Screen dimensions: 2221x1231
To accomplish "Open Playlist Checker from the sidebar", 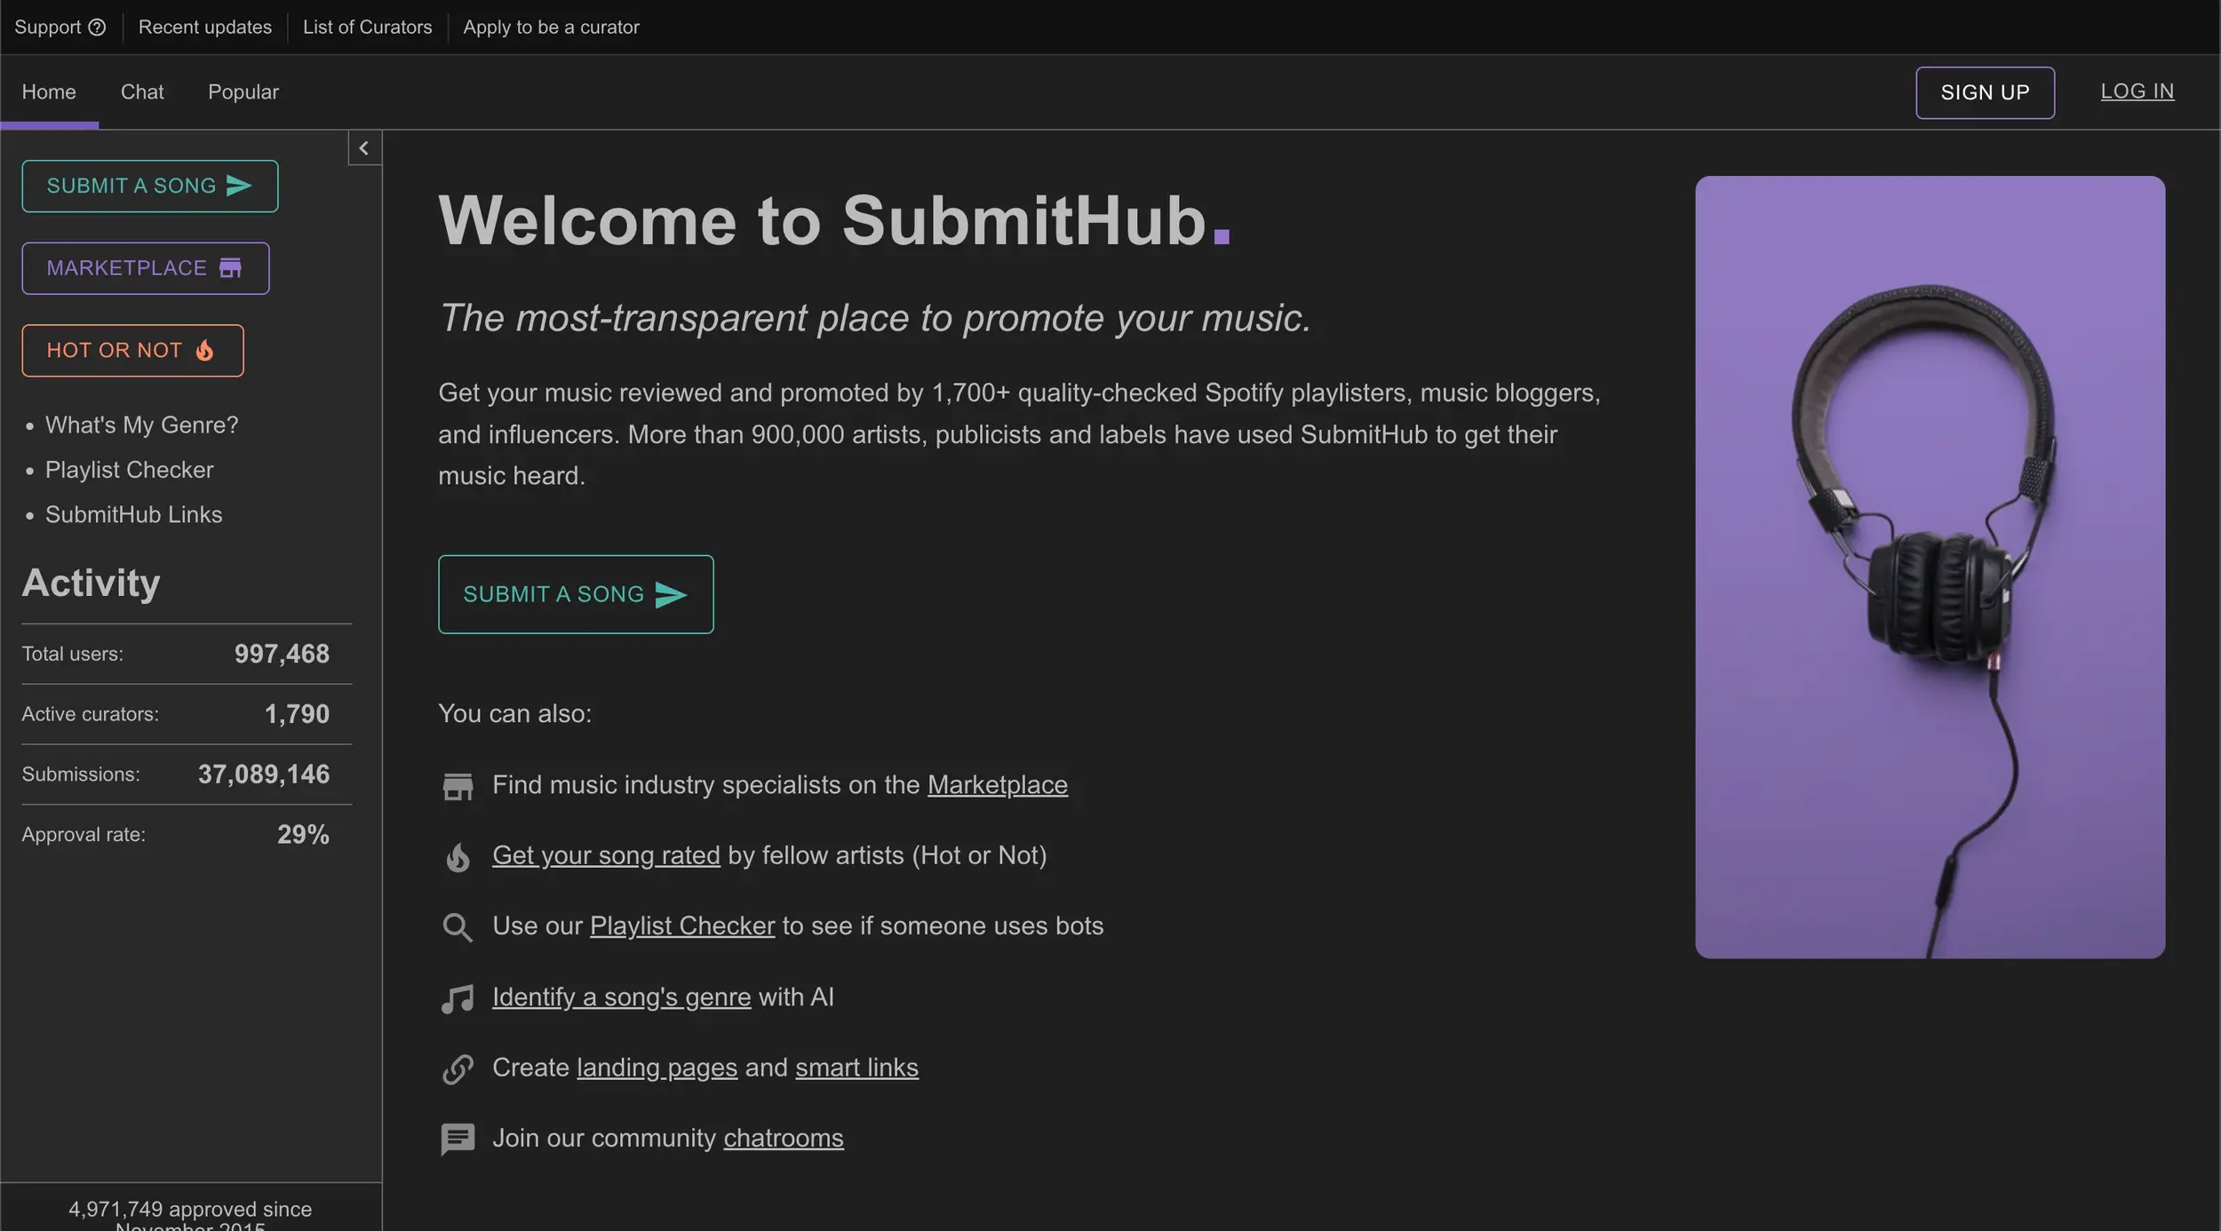I will 129,470.
